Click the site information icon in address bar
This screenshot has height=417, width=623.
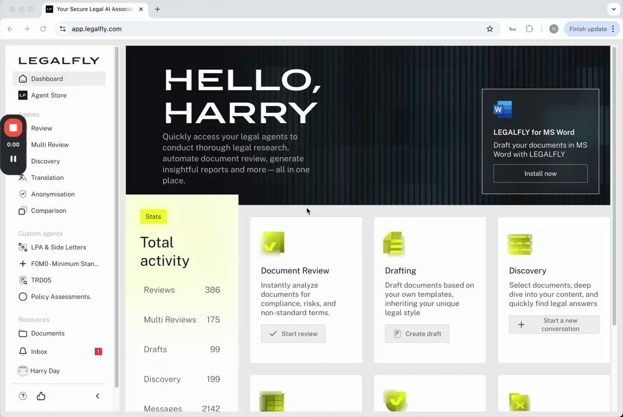click(62, 29)
